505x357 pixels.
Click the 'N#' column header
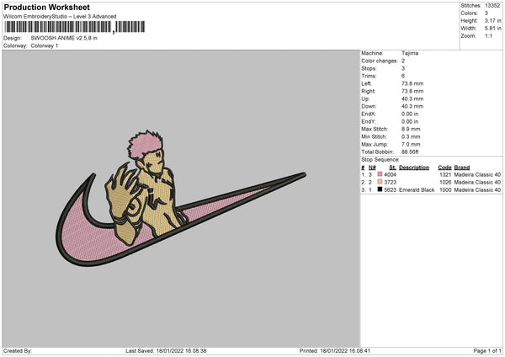[372, 168]
